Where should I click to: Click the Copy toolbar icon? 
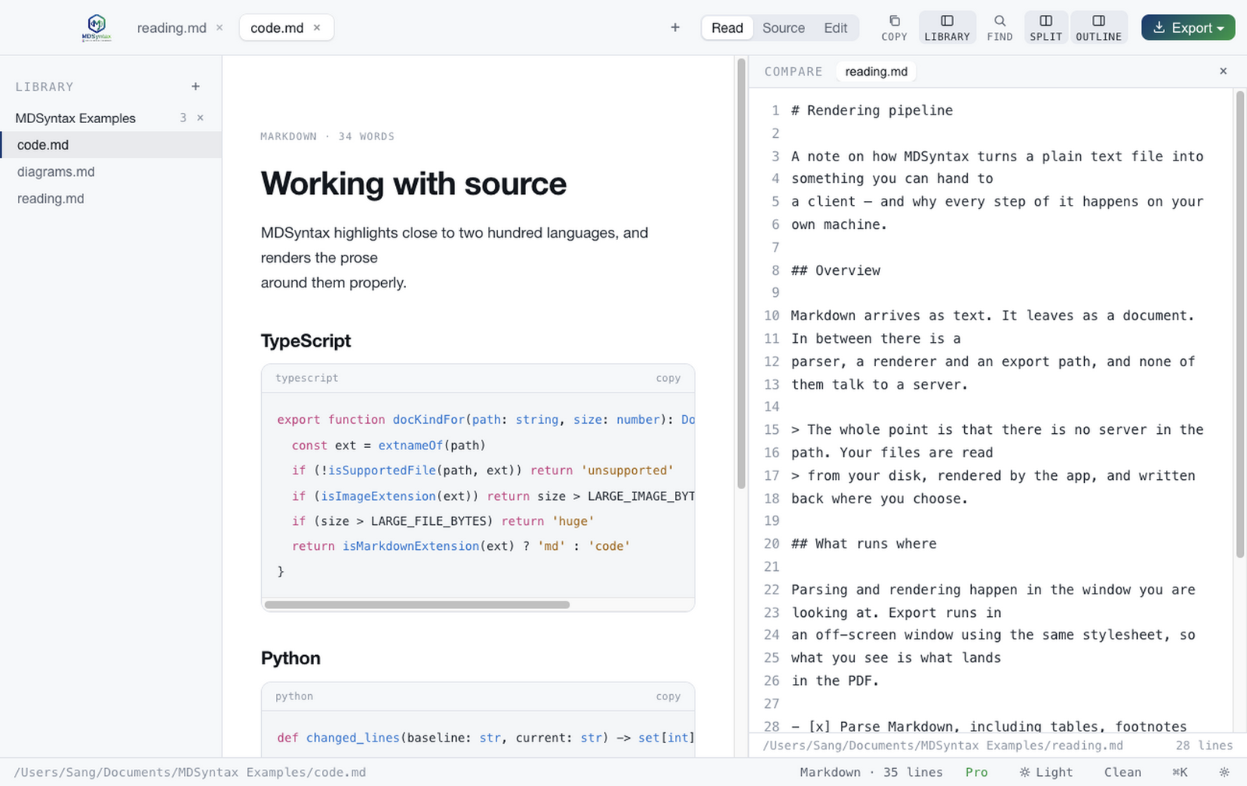(894, 27)
